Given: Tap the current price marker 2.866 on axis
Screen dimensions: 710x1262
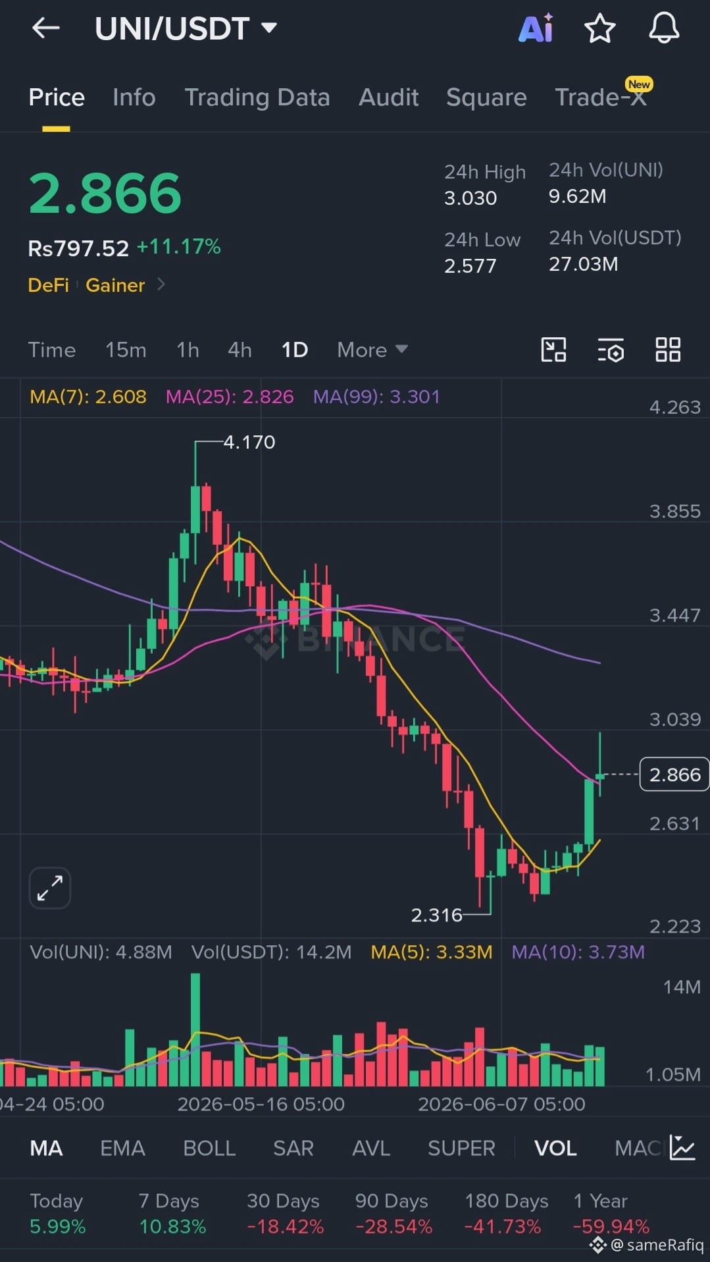Looking at the screenshot, I should (x=674, y=775).
